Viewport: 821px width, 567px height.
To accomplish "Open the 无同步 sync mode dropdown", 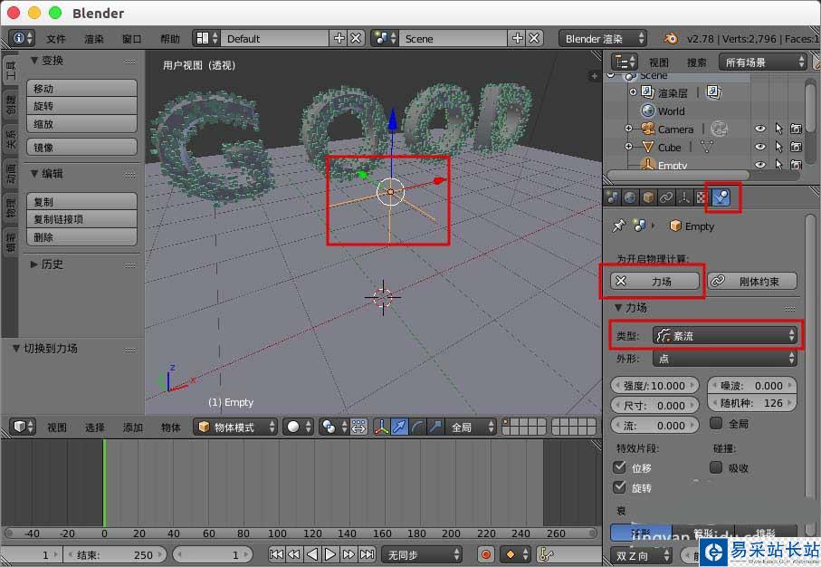I will pyautogui.click(x=422, y=554).
